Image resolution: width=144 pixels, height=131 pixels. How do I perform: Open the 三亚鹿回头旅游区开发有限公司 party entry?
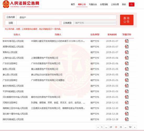point(58,108)
